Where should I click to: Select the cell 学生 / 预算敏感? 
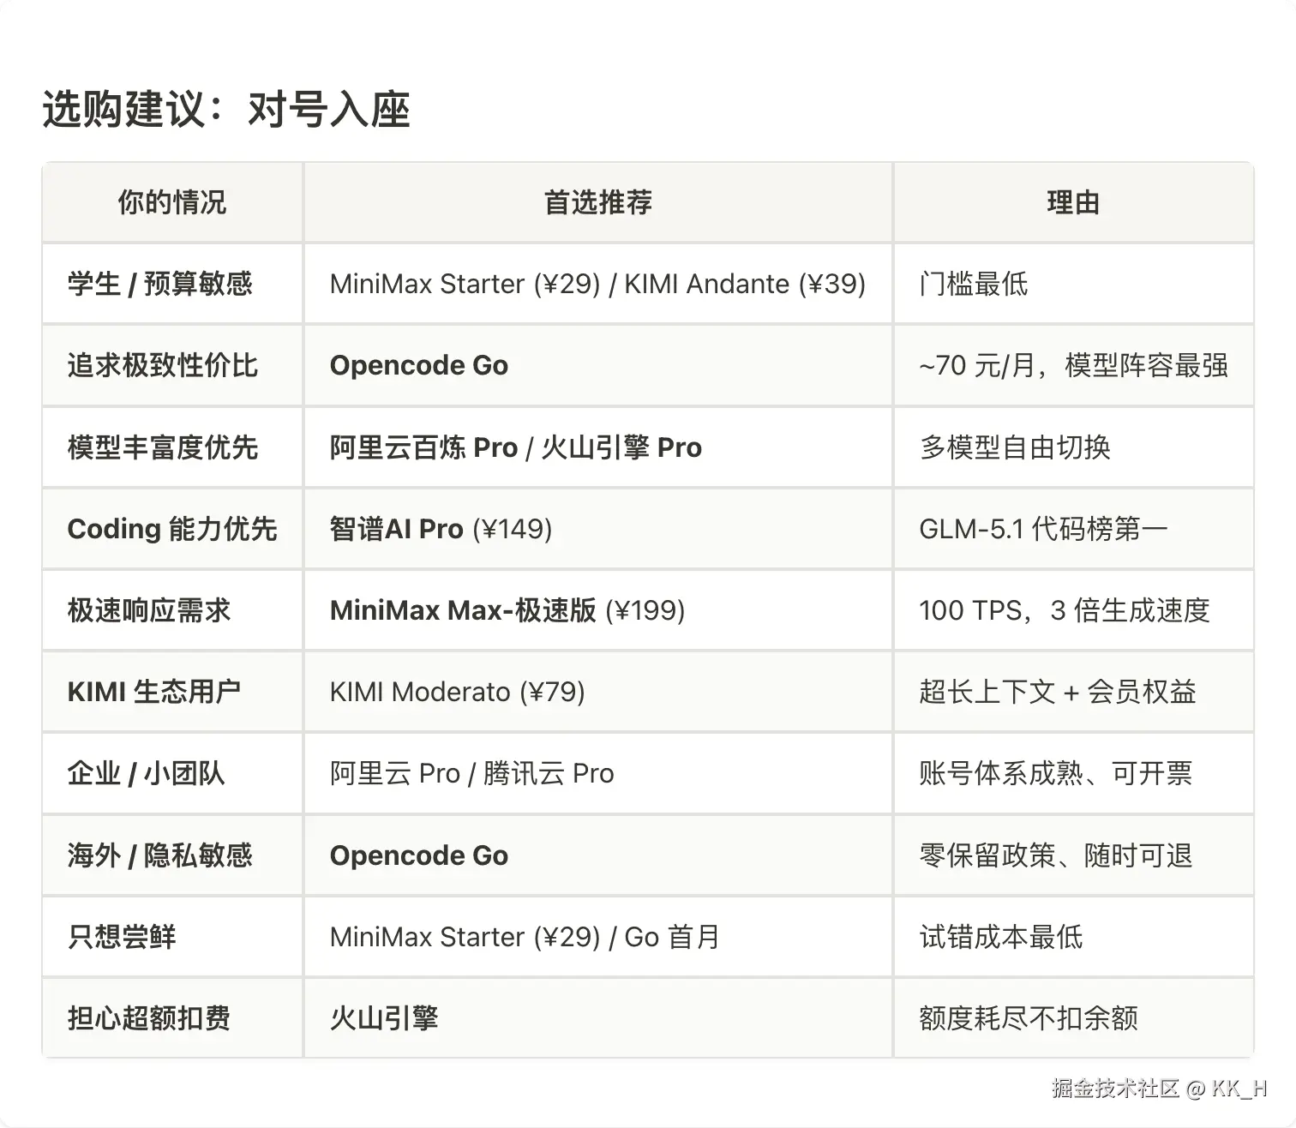pyautogui.click(x=172, y=284)
